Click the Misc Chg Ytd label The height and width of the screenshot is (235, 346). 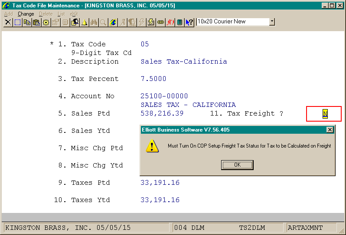(97, 165)
